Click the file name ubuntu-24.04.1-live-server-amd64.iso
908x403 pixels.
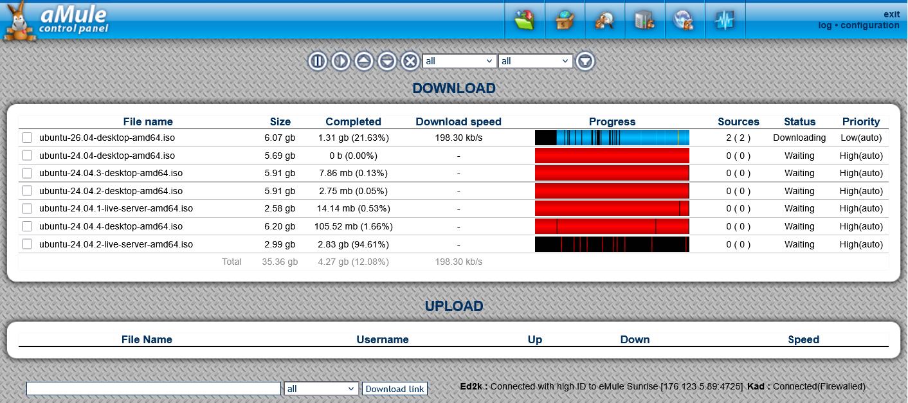(x=116, y=208)
